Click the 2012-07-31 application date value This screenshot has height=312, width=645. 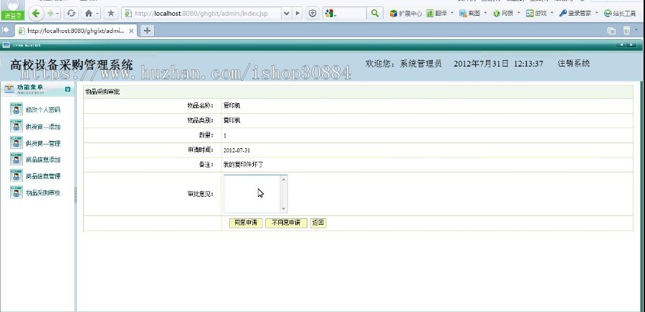click(x=236, y=151)
